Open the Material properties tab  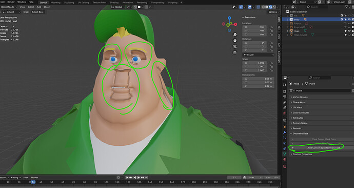pos(285,159)
